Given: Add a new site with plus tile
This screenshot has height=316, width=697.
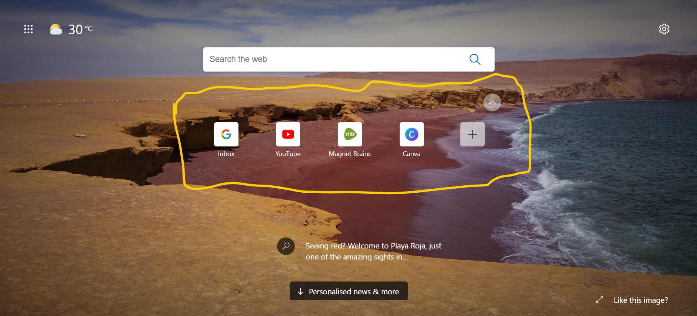Looking at the screenshot, I should pos(473,134).
